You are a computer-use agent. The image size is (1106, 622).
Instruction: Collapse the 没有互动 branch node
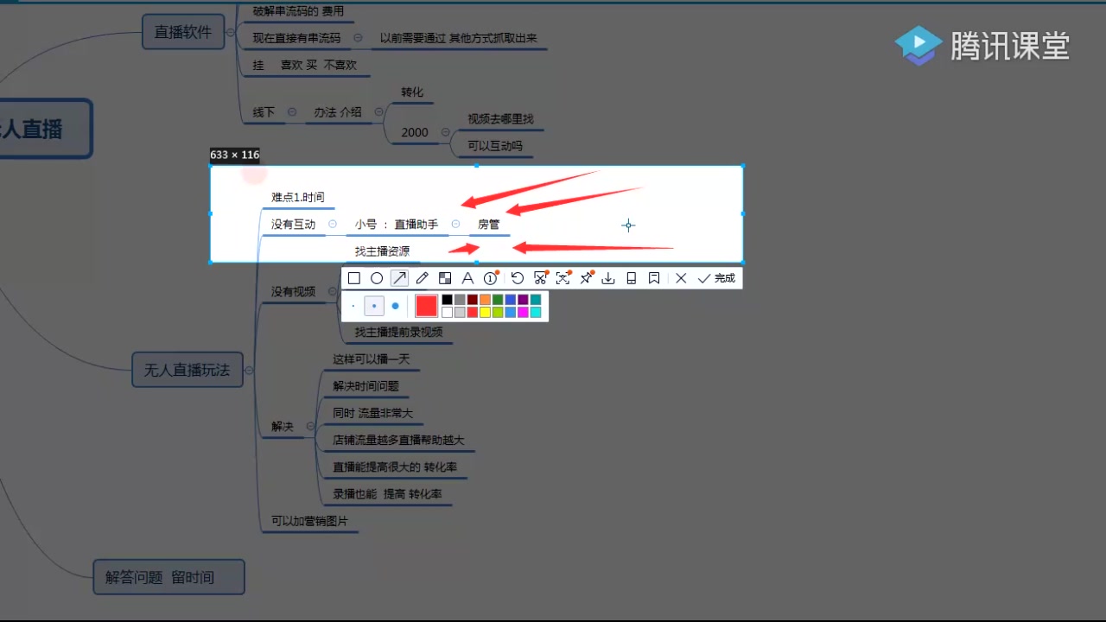[x=332, y=223]
